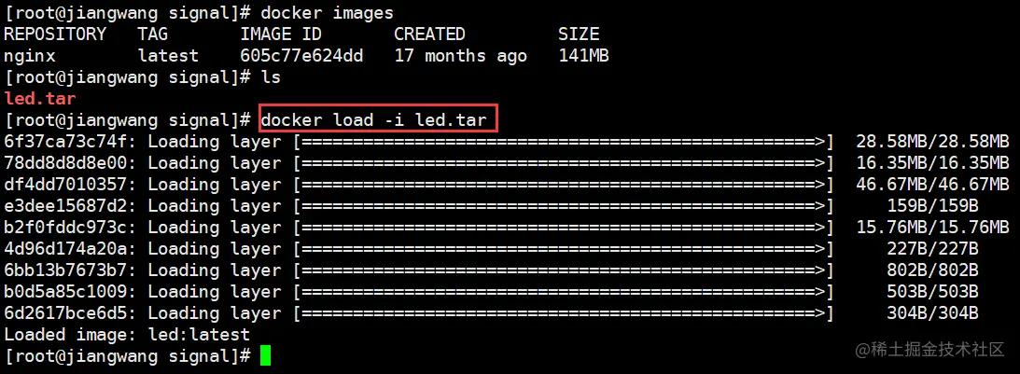Click the progress bar for layer 6d2617bce6d5
The width and height of the screenshot is (1020, 374).
(564, 313)
